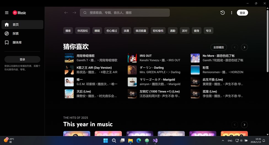Go forward using the right arrow
The width and height of the screenshot is (269, 145).
(74, 13)
